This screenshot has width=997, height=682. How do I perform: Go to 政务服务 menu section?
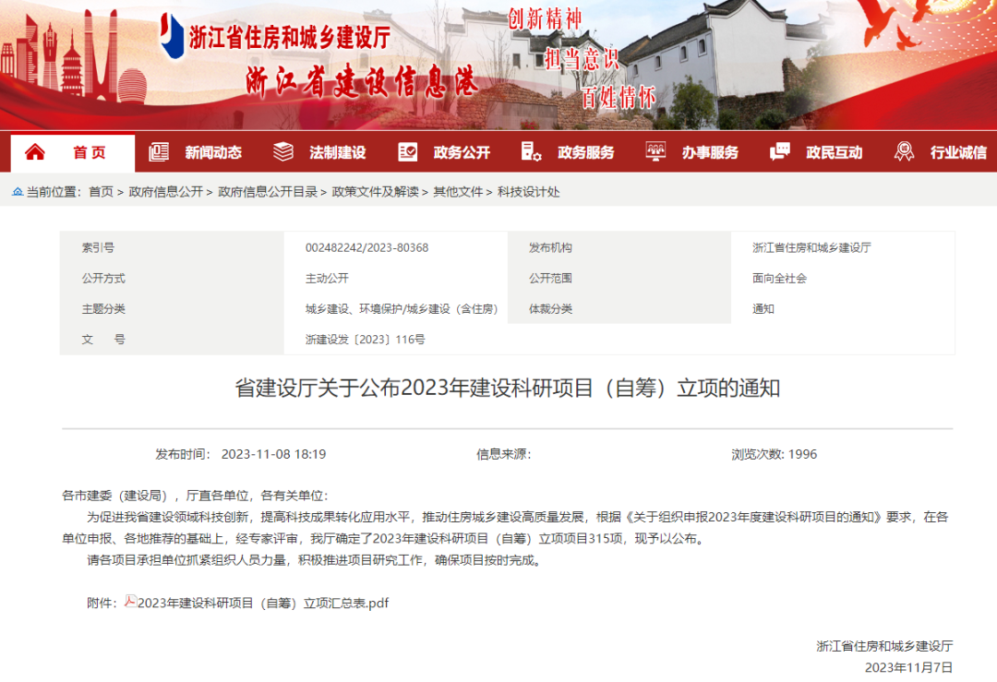(585, 153)
